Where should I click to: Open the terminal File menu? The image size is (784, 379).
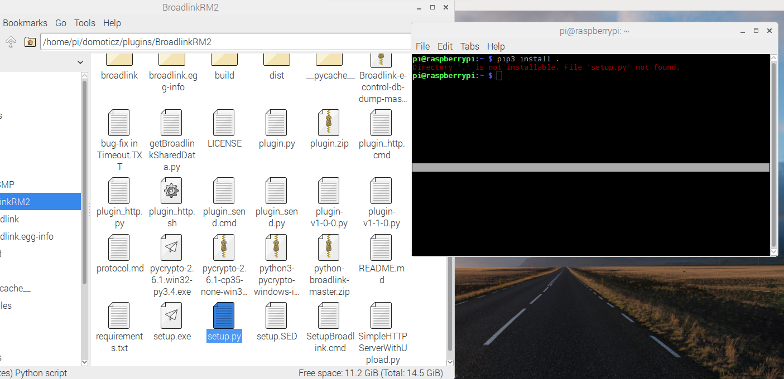pyautogui.click(x=423, y=46)
